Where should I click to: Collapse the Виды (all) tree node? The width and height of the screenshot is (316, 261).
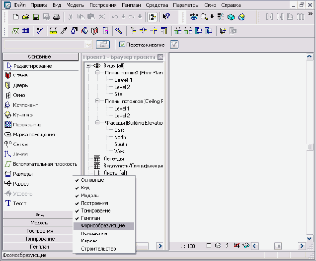[88, 66]
